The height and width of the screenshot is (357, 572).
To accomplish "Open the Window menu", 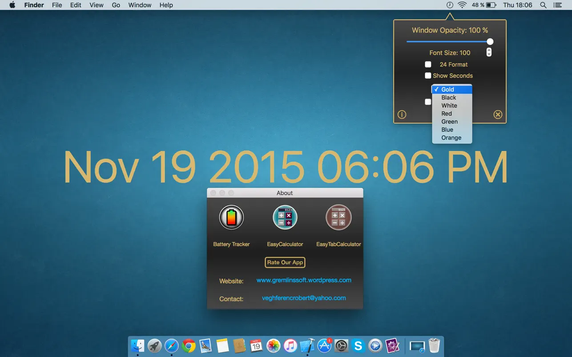I will (x=140, y=5).
